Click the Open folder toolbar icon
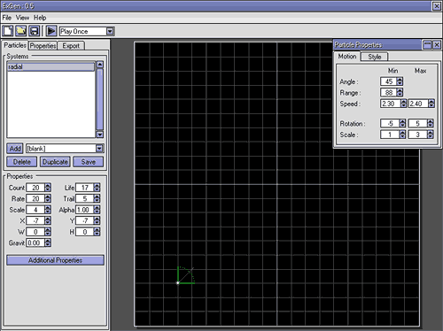Screen dimensions: 443x331 pos(21,31)
